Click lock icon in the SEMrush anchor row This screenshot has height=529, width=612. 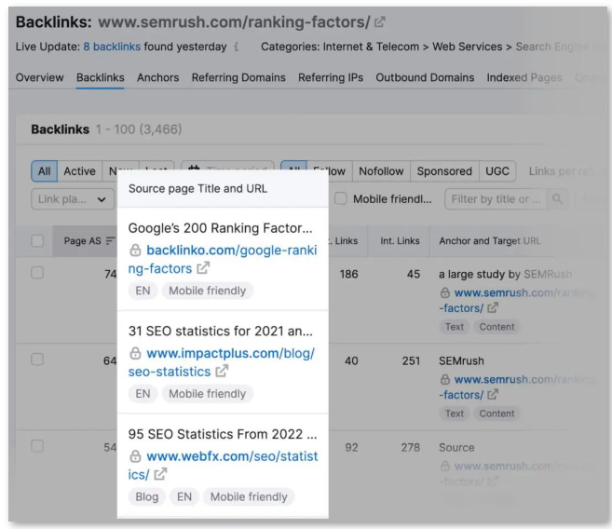(x=445, y=379)
